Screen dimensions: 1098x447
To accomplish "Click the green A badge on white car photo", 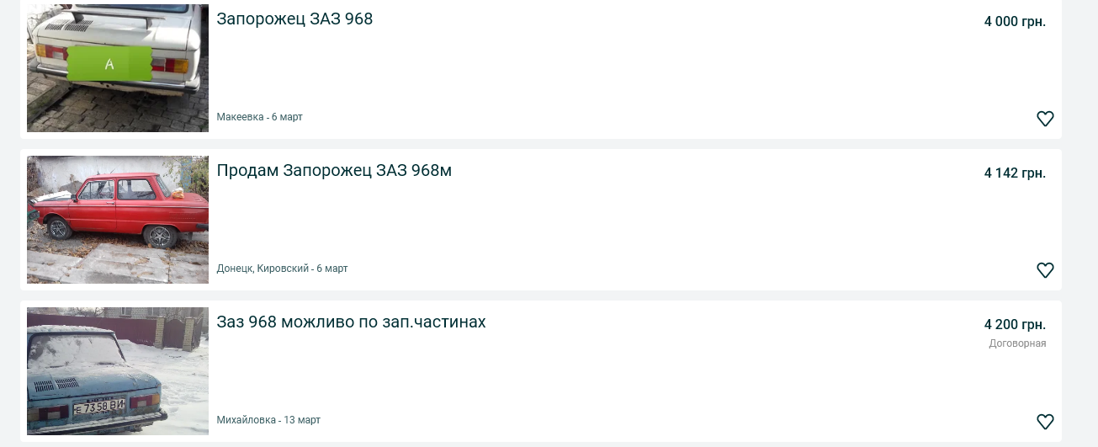I will pyautogui.click(x=109, y=64).
